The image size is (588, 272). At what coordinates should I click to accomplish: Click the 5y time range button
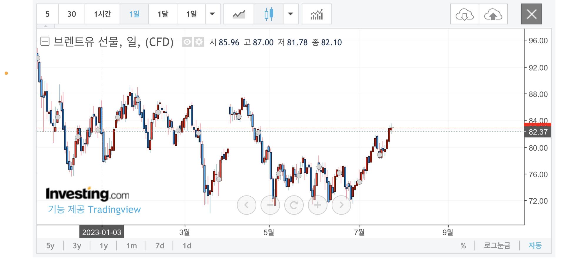50,246
